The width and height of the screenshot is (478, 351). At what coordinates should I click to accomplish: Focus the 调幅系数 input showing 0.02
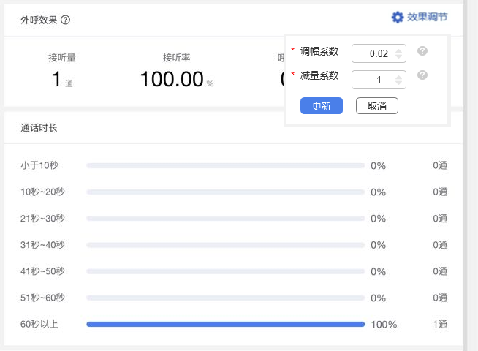tap(373, 53)
